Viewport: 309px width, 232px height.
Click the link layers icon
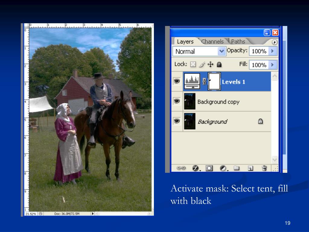(181, 168)
